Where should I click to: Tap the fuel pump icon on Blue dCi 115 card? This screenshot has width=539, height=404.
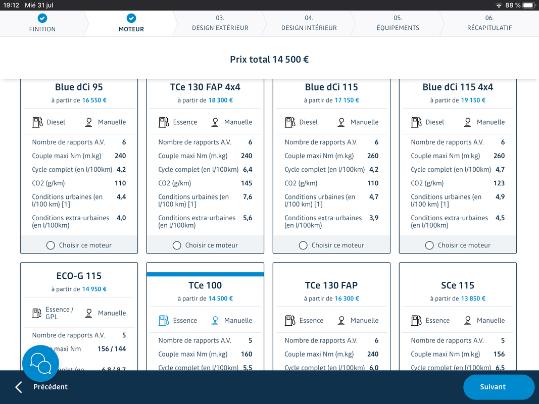(290, 122)
